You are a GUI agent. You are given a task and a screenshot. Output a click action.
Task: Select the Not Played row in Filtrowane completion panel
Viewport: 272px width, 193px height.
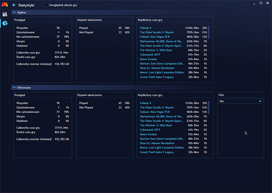click(104, 107)
